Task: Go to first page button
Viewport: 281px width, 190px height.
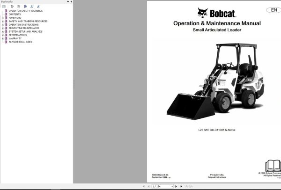Action: (x=144, y=186)
